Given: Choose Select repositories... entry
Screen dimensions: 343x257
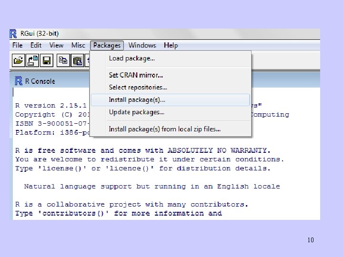Looking at the screenshot, I should pos(171,88).
